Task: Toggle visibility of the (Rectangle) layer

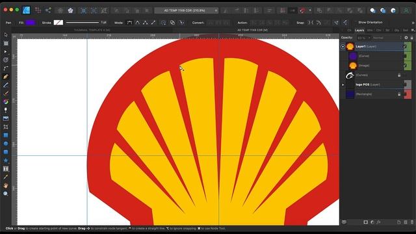Action: [405, 94]
